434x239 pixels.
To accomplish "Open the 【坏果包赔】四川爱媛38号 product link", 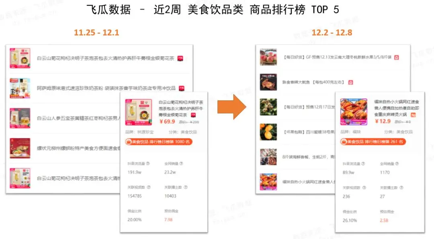I will click(x=309, y=132).
